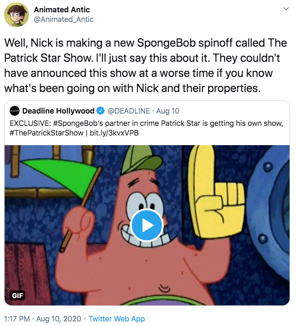Click the 1:17 PM tweet timestamp
The image size is (296, 326).
pos(18,319)
